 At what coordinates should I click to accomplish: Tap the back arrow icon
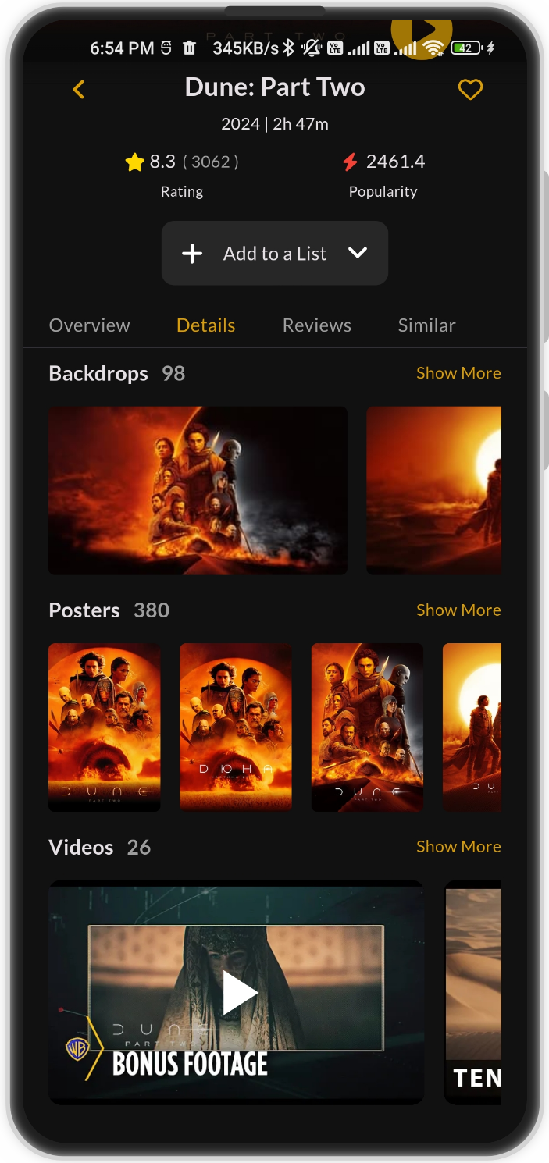78,90
